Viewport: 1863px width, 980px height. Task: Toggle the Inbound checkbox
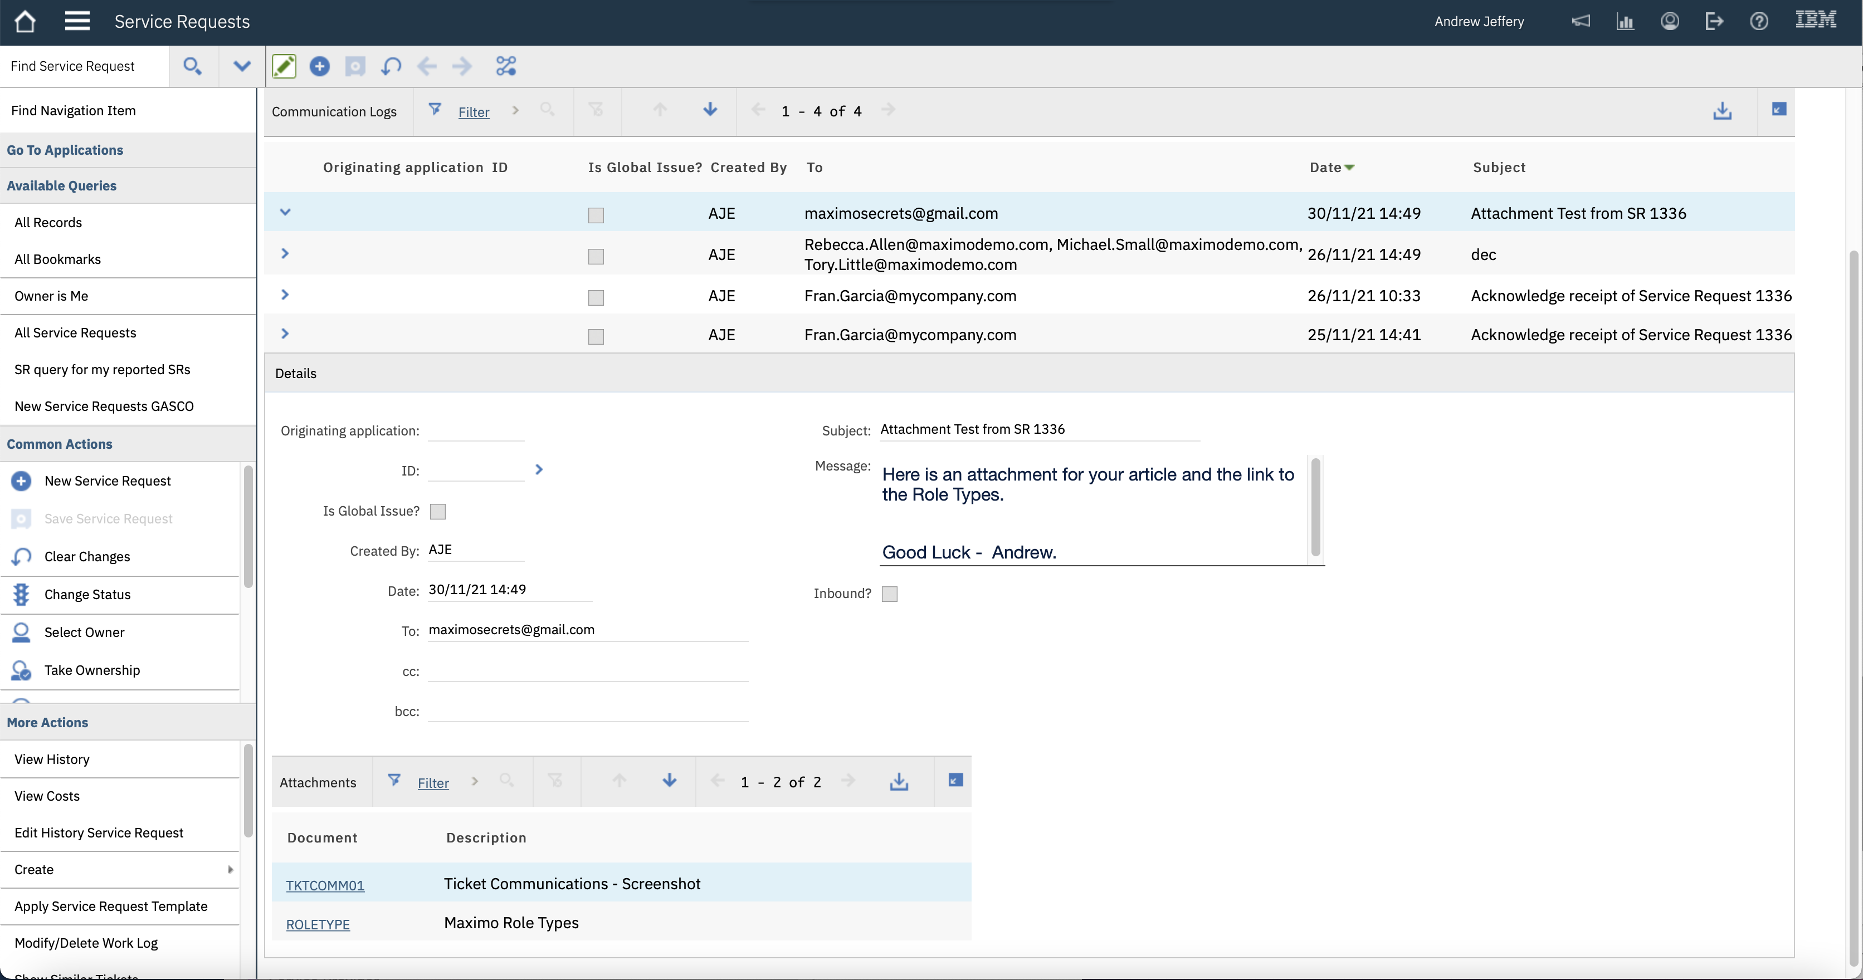pyautogui.click(x=890, y=594)
